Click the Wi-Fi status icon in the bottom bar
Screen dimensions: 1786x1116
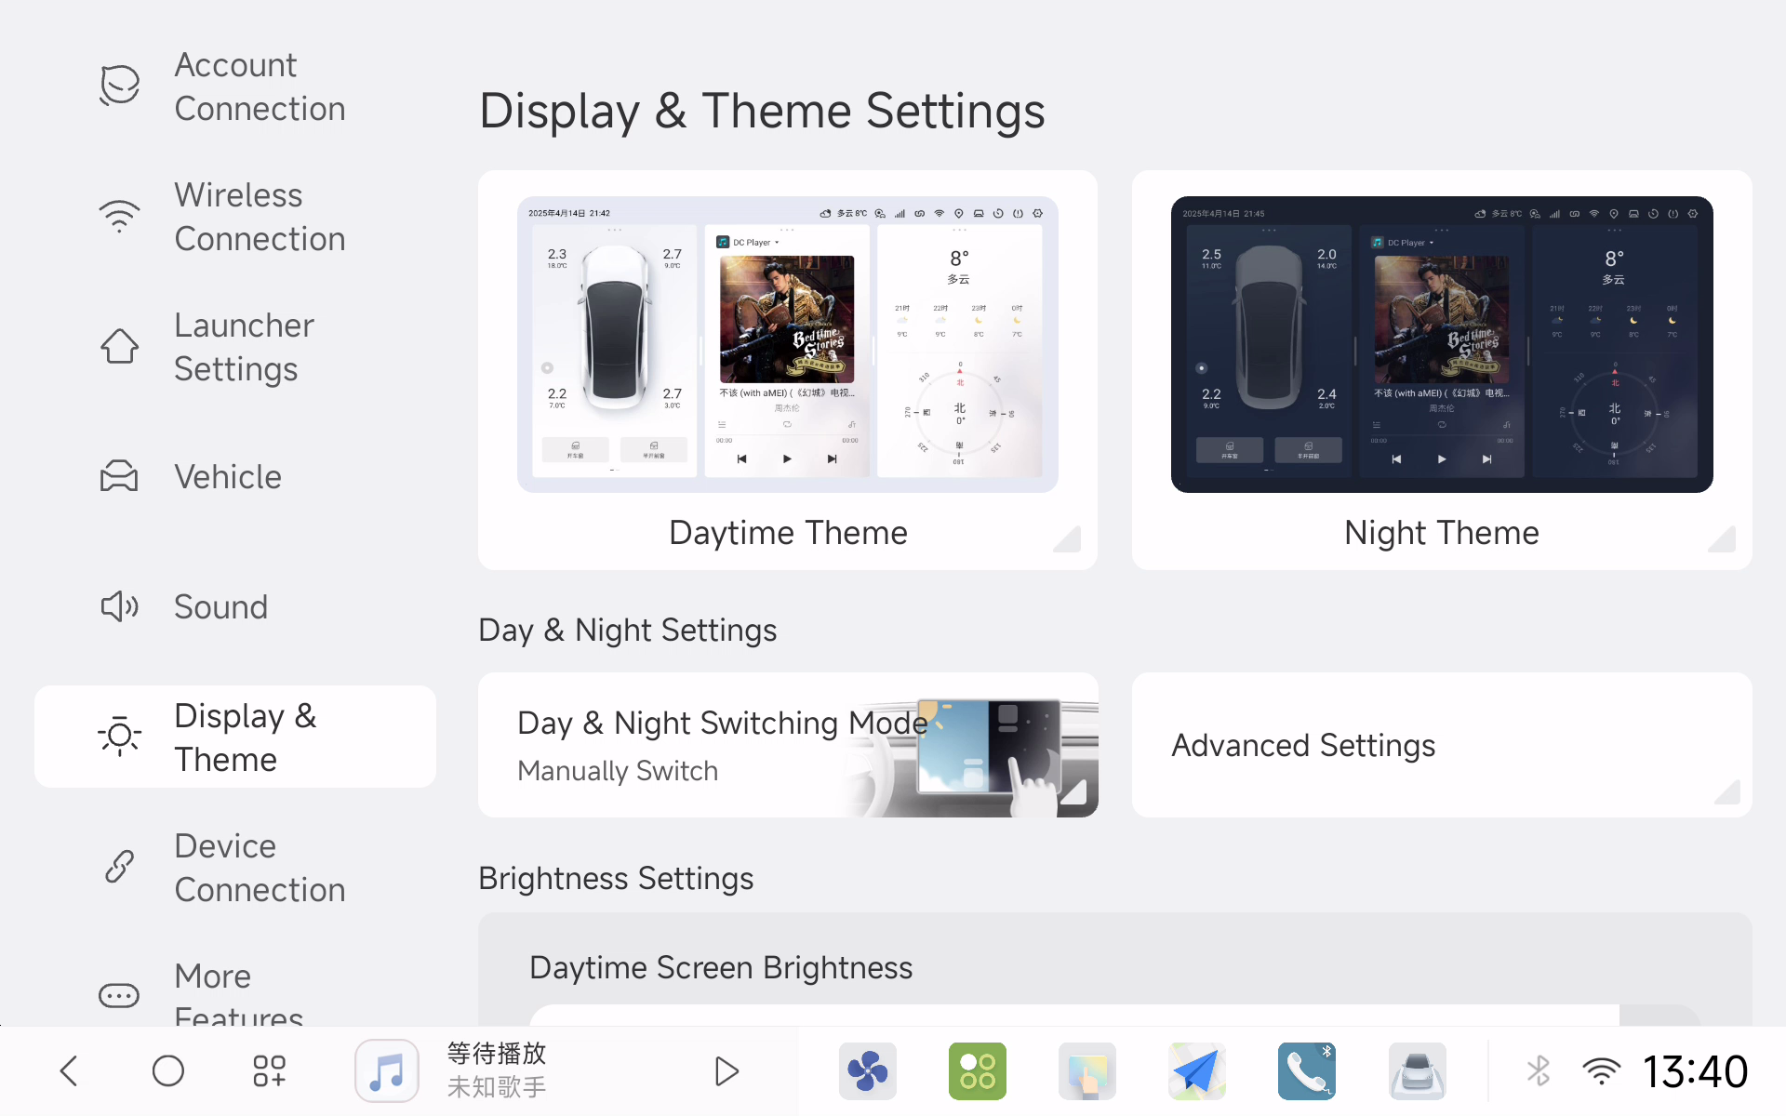pos(1601,1071)
